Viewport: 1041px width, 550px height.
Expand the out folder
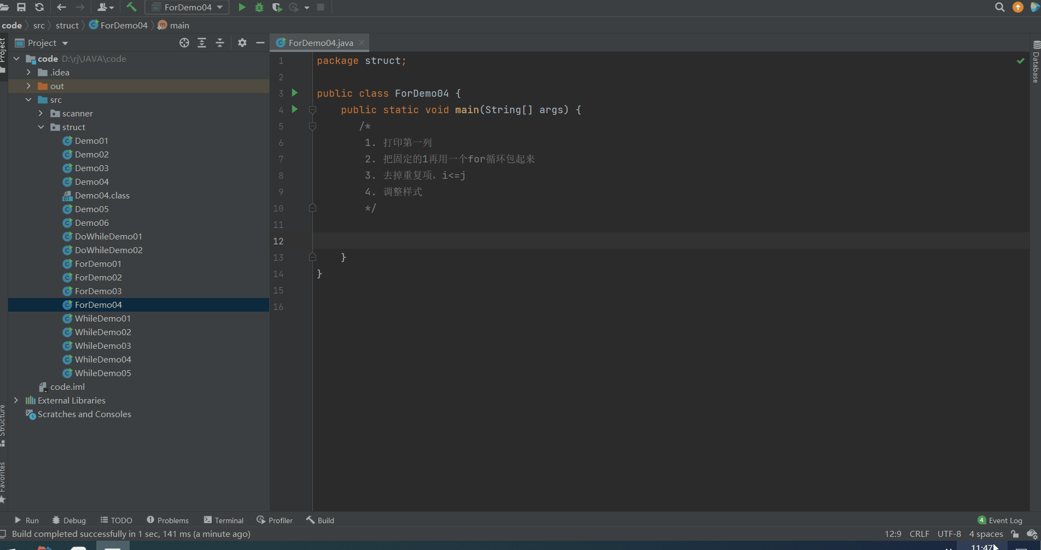[x=28, y=86]
